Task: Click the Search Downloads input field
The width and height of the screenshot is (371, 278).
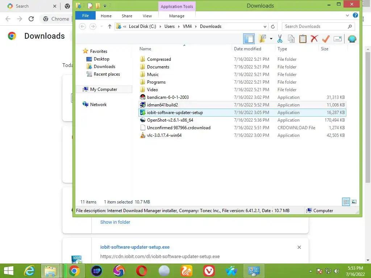Action: (x=318, y=26)
